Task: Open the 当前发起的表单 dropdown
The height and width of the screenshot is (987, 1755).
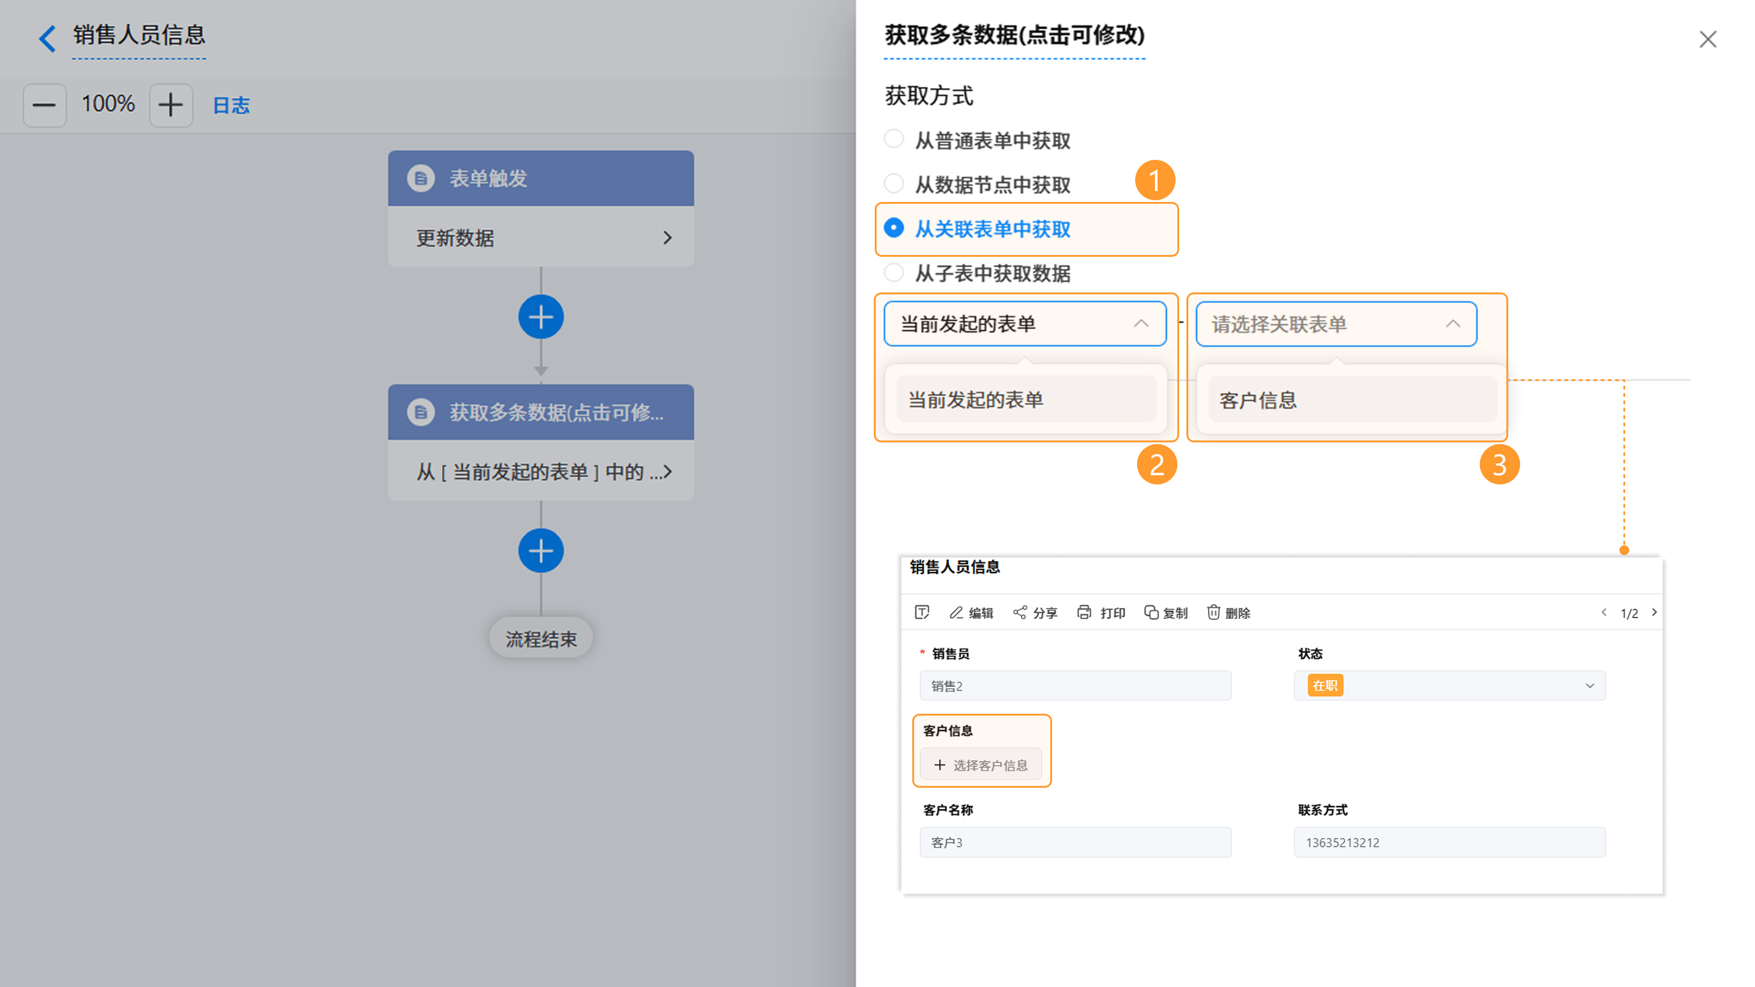Action: (1025, 324)
